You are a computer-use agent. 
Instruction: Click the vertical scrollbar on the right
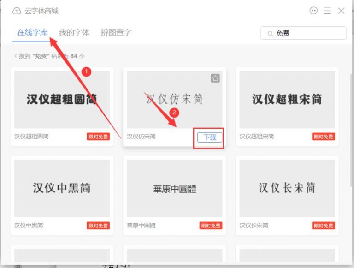tap(351, 115)
